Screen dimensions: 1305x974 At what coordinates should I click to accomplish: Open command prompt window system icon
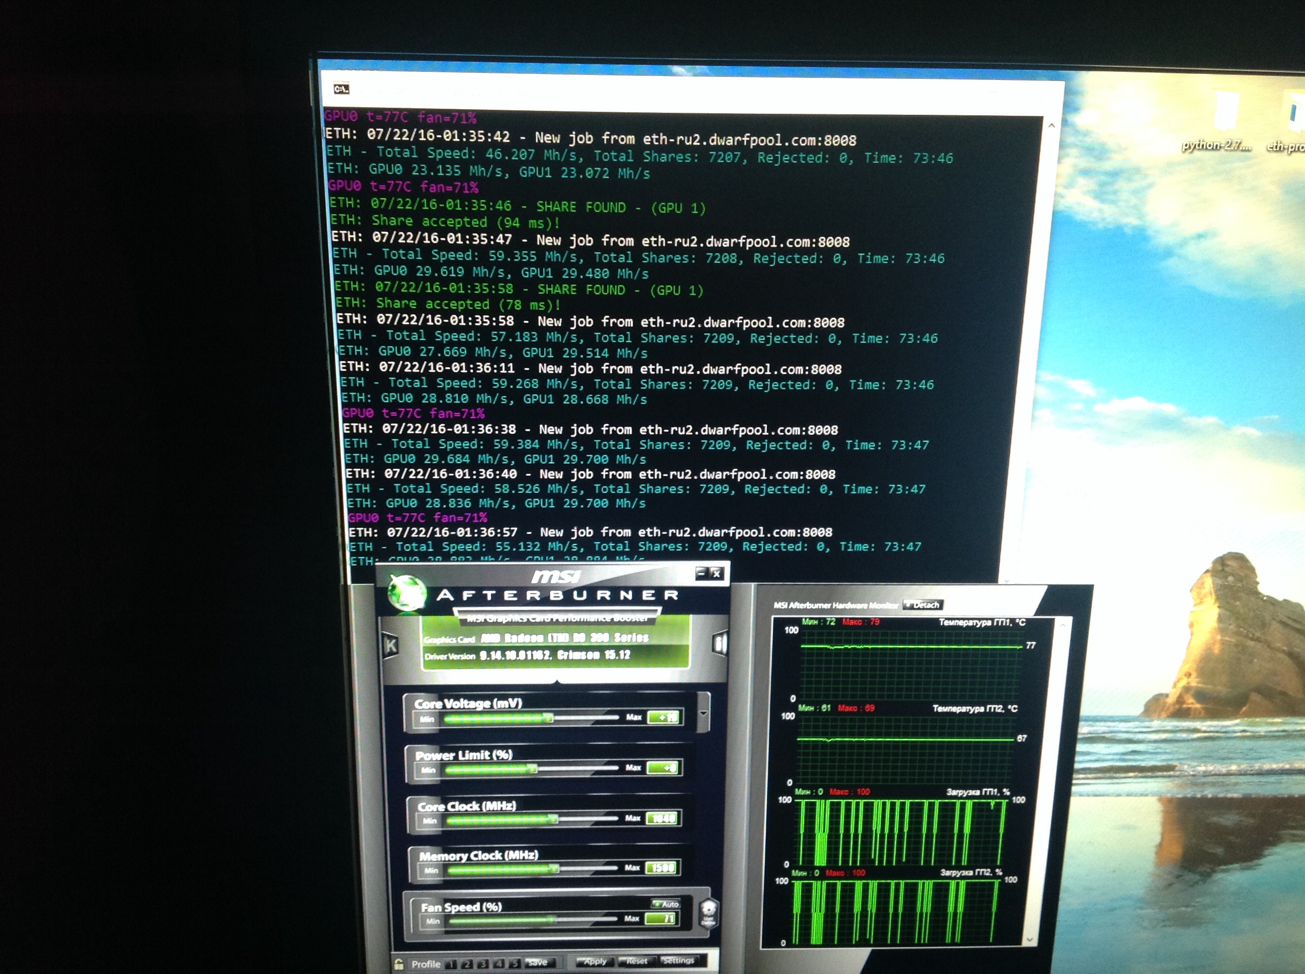(341, 89)
